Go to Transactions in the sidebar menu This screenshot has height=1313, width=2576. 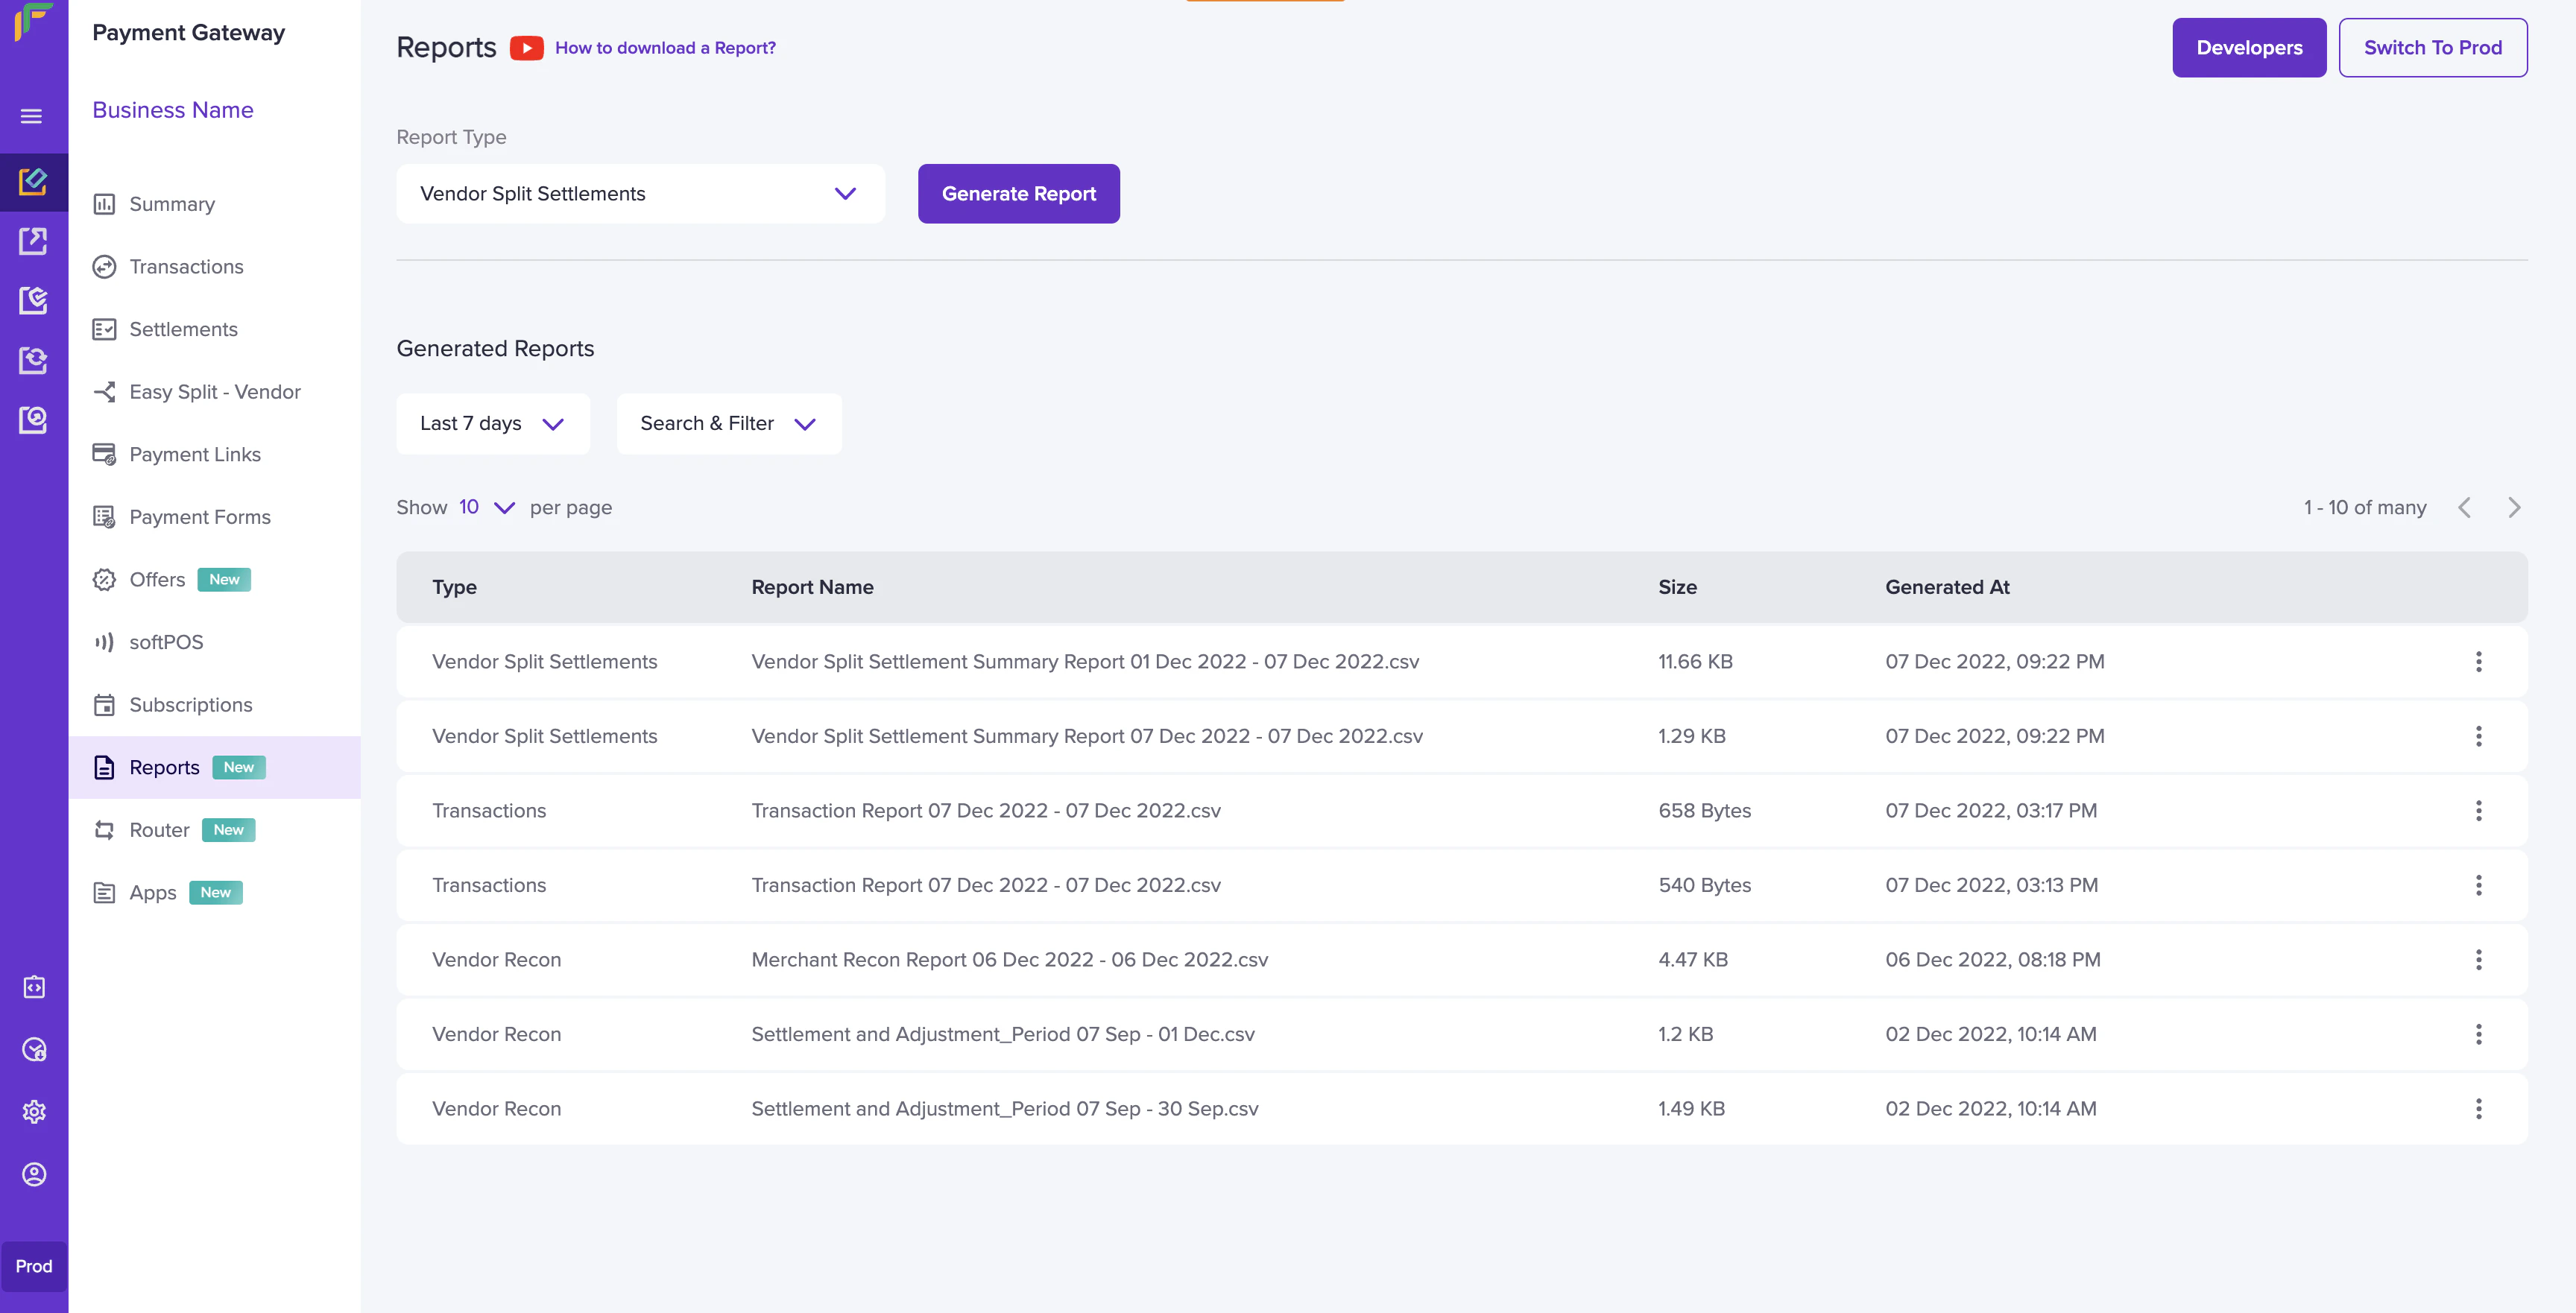(x=186, y=267)
